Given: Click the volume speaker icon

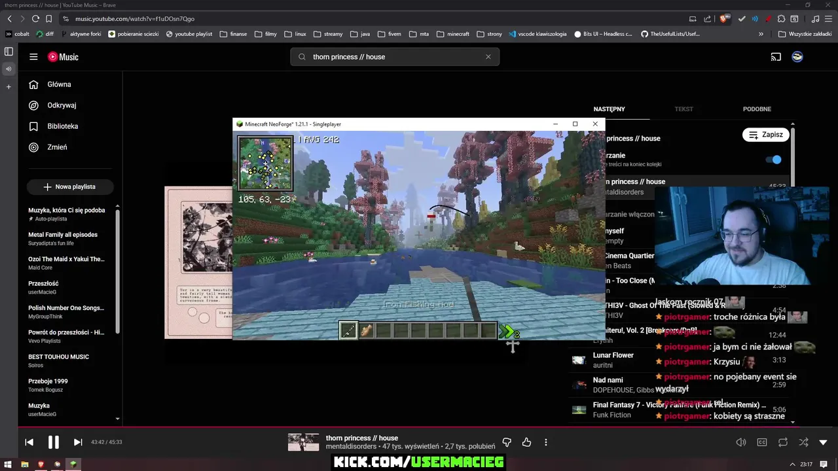Looking at the screenshot, I should click(741, 442).
